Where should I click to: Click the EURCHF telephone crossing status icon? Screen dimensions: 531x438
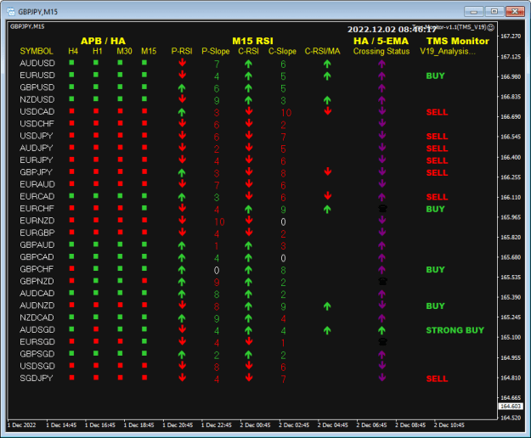tap(382, 209)
